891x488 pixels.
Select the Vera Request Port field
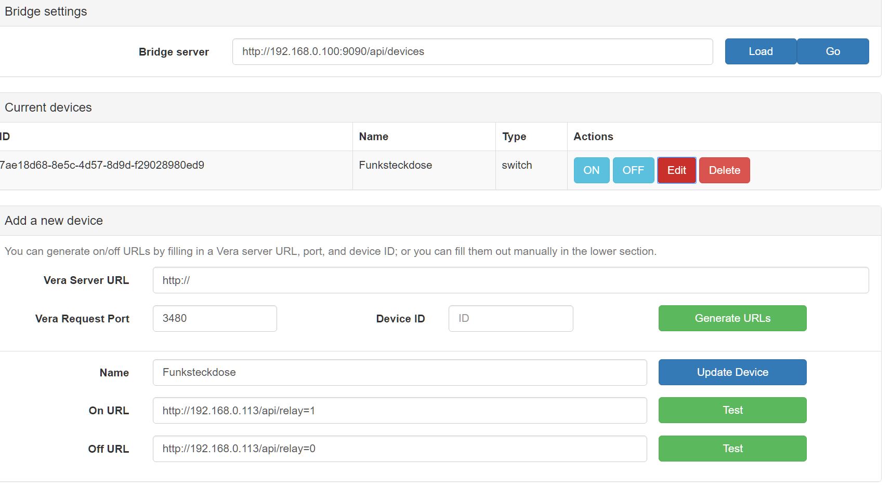pos(214,318)
